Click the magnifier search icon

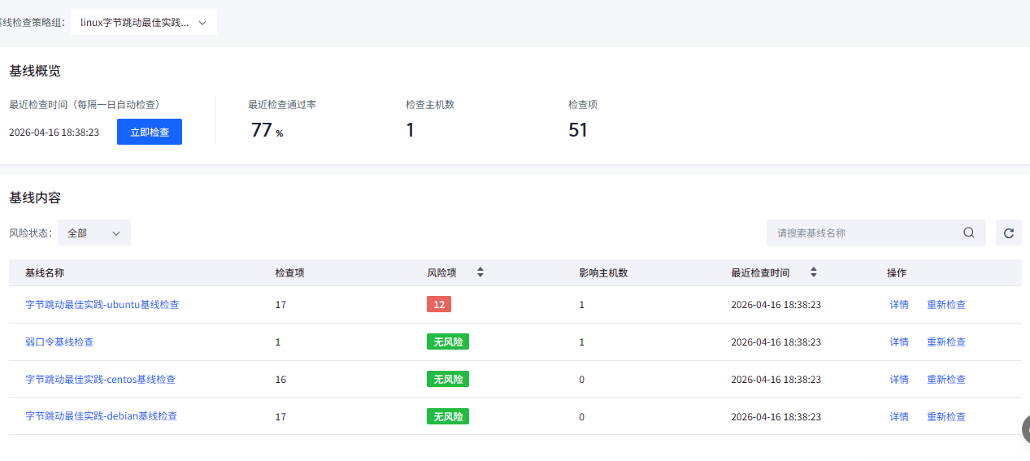point(968,233)
